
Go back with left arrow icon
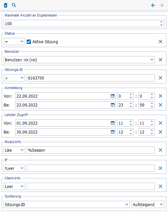click(x=153, y=5)
